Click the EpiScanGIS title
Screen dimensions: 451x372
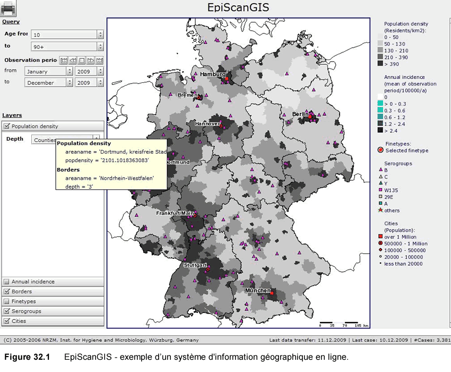(x=238, y=7)
